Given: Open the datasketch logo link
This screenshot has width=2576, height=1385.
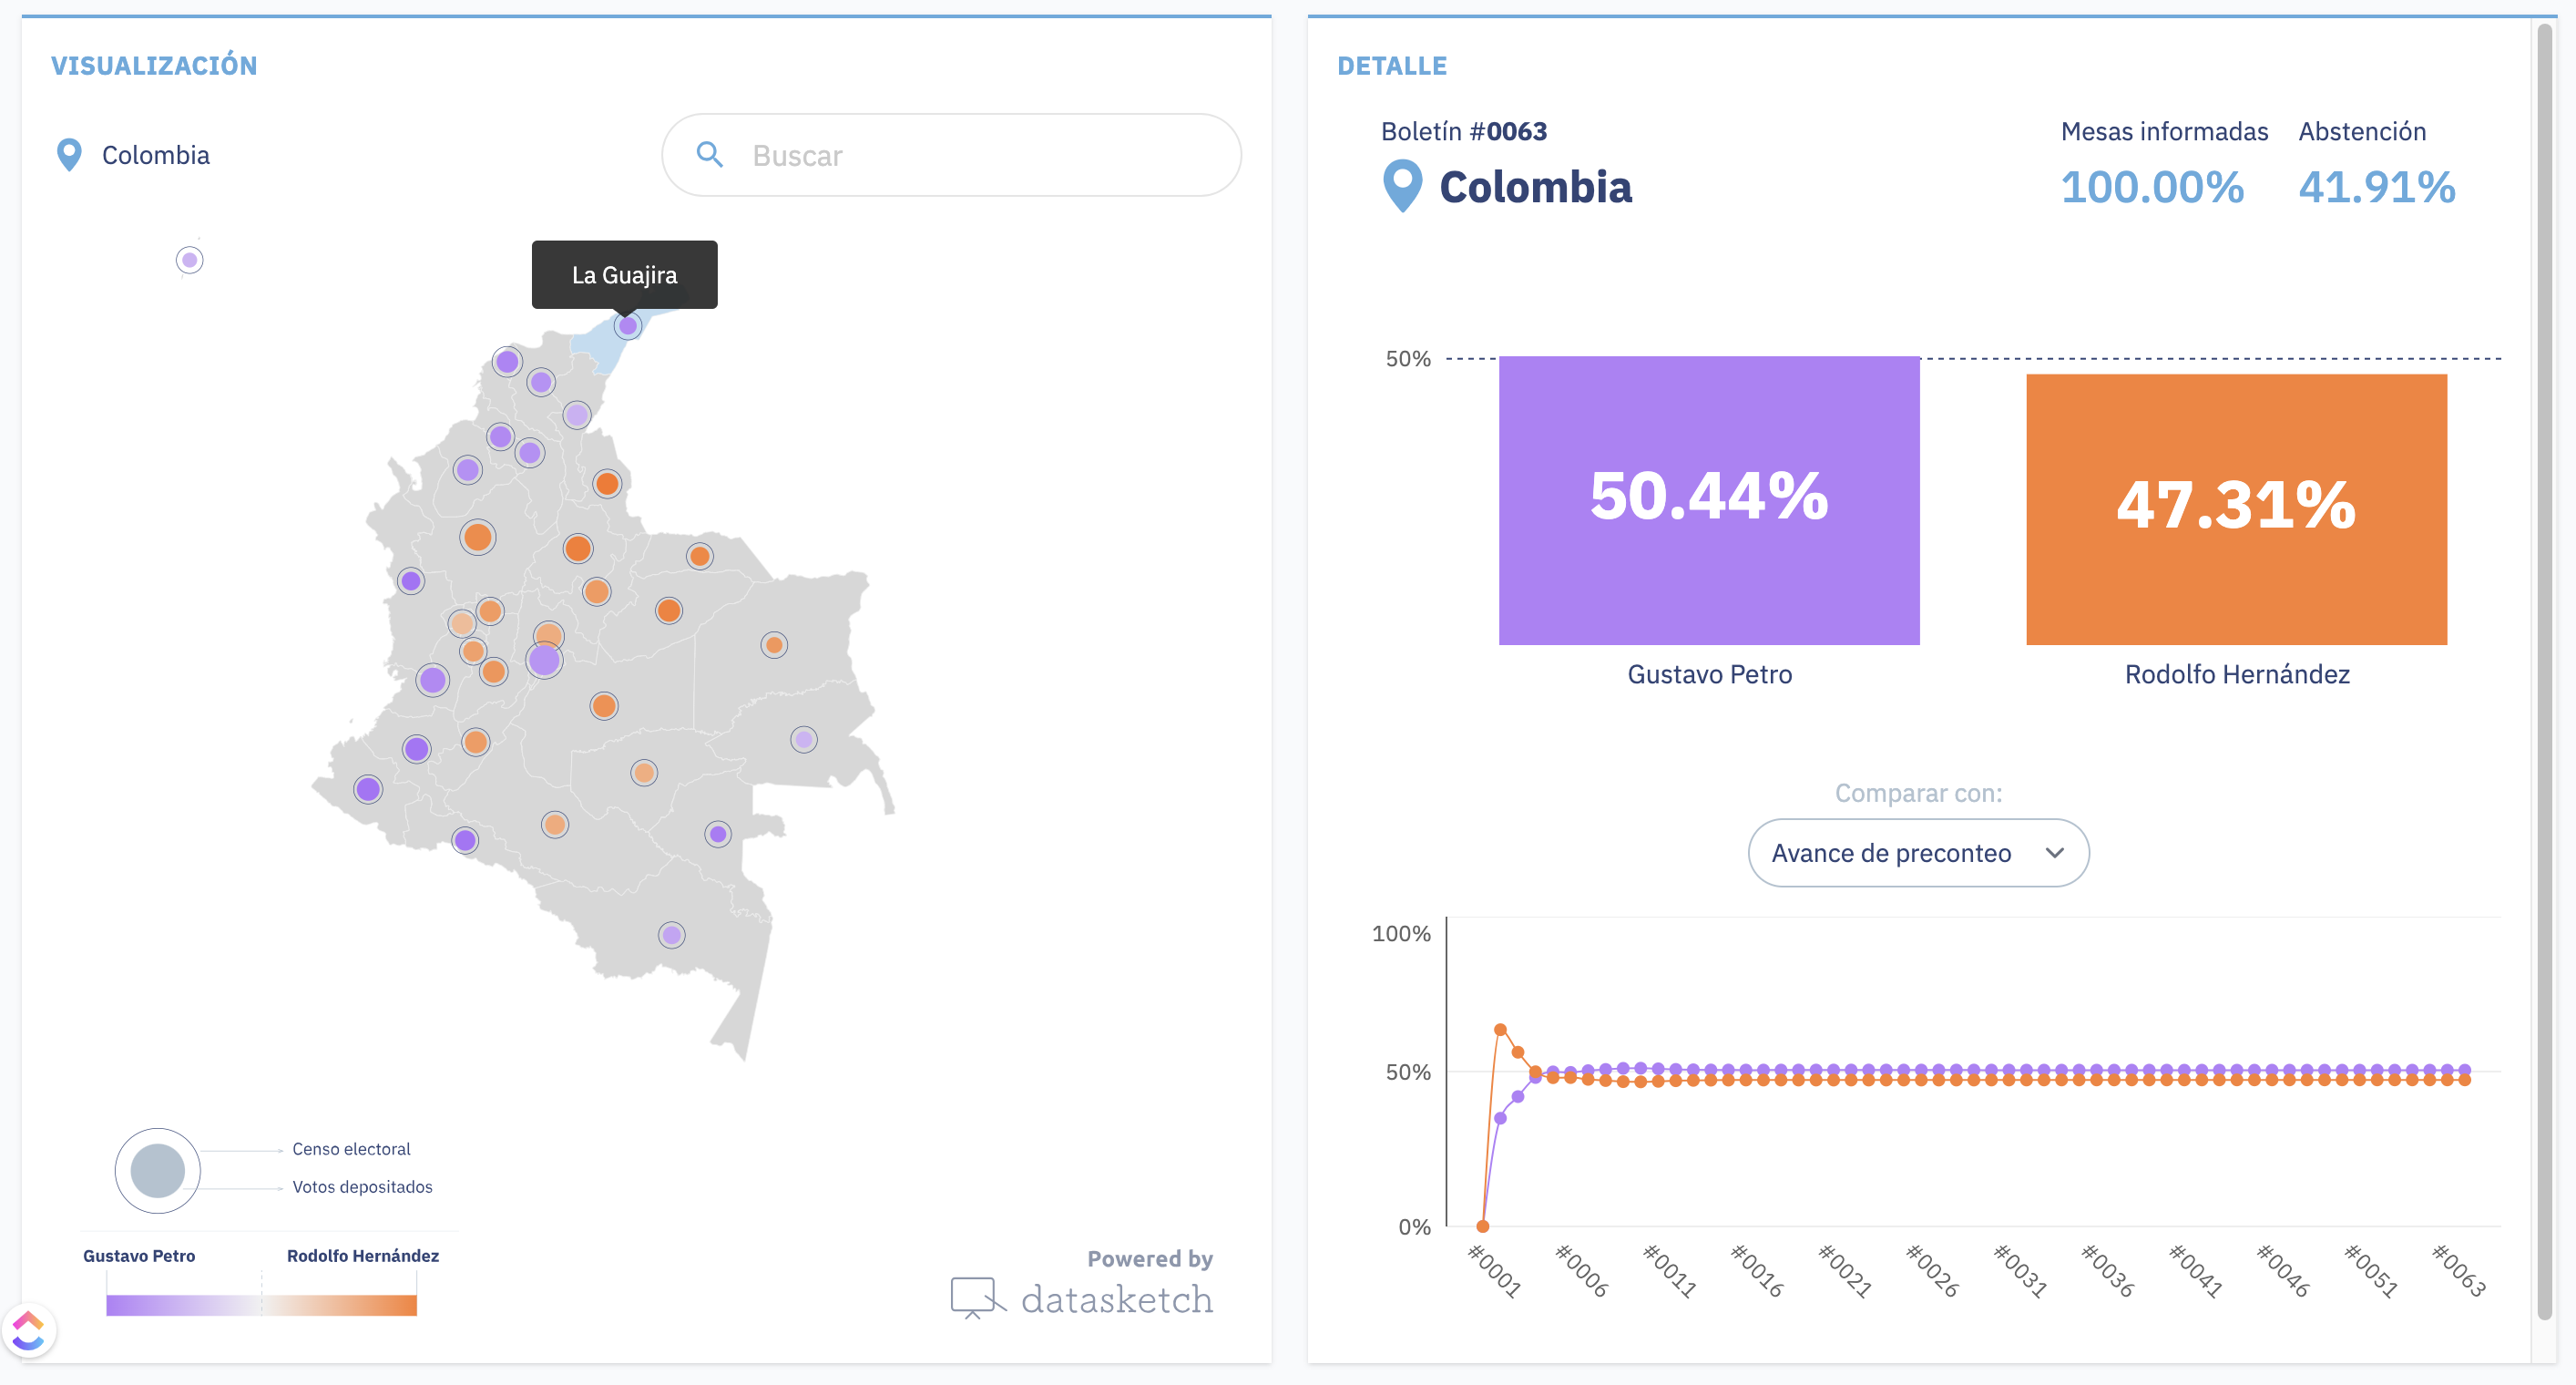Looking at the screenshot, I should [1082, 1298].
